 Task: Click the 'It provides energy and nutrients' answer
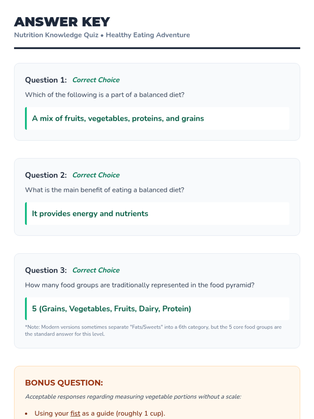click(x=90, y=214)
